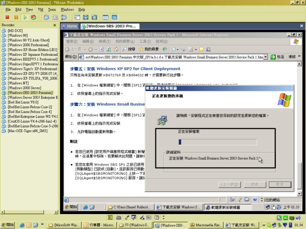Open the Snapshot Manager icon in VMware toolbar
This screenshot has width=306, height=229.
64,17
